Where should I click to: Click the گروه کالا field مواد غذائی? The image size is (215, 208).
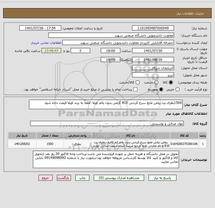tap(107, 123)
